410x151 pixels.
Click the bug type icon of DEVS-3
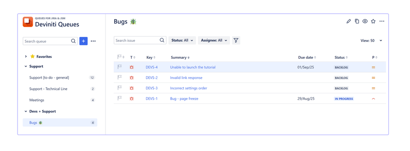(x=131, y=88)
